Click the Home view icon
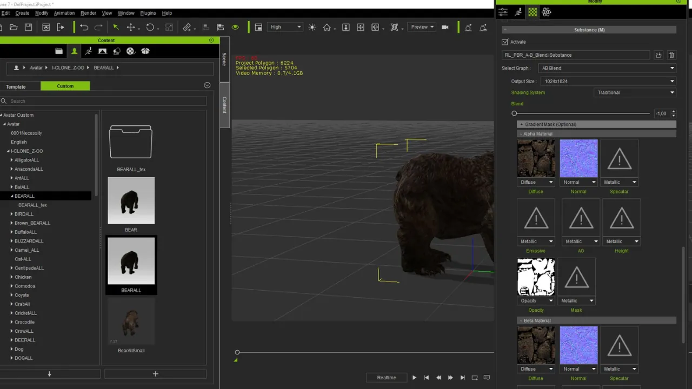 click(x=327, y=27)
